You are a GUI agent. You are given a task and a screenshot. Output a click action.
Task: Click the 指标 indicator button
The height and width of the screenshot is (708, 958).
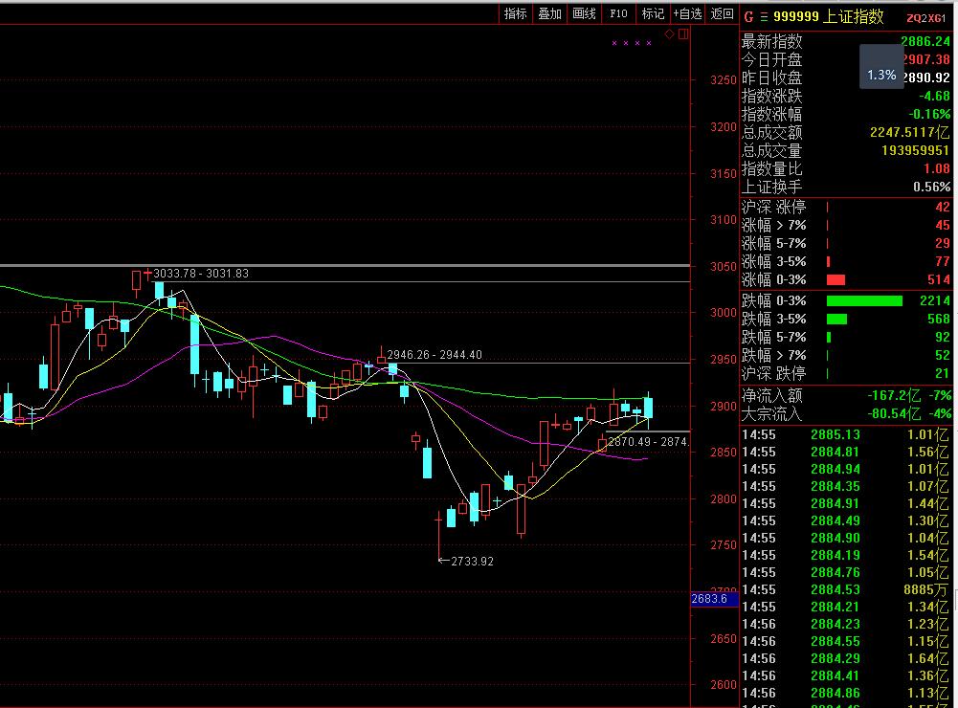(x=515, y=13)
